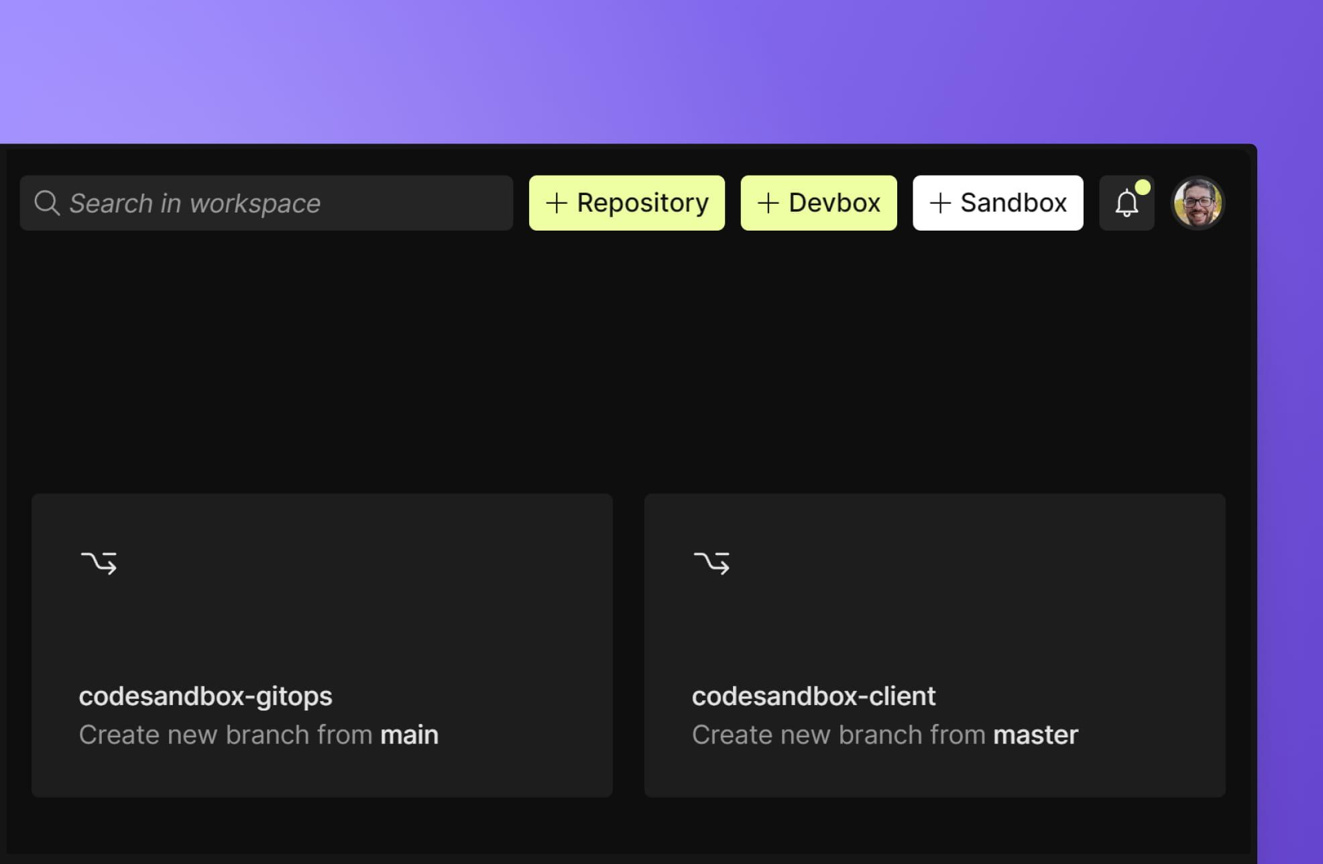Click the plus icon on the Devbox button
This screenshot has width=1323, height=864.
[x=768, y=202]
